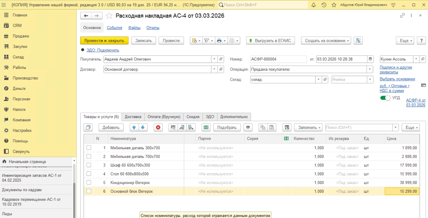Select all rows icon left of Добавить
Viewport: 428px width, 218px height.
coord(88,127)
